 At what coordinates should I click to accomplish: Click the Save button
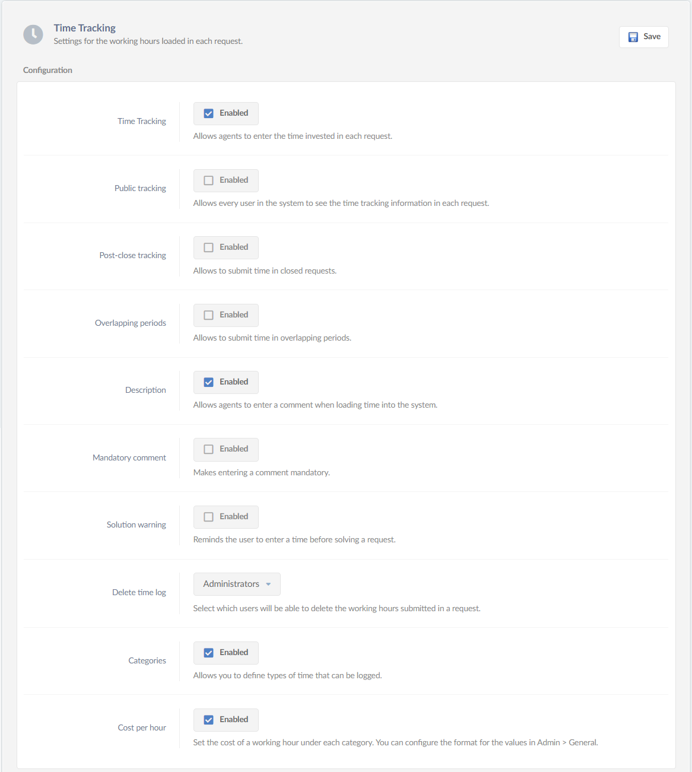pyautogui.click(x=644, y=37)
